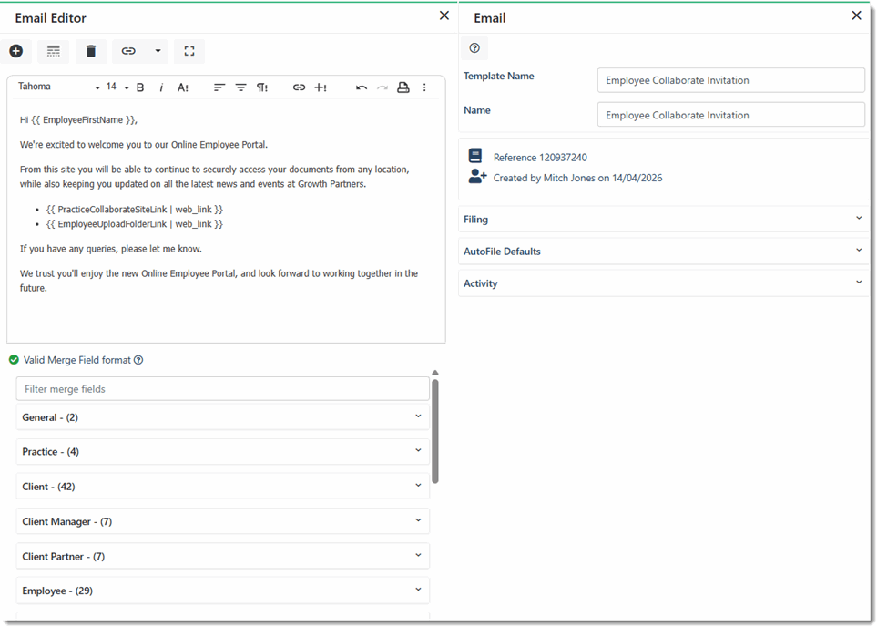Click the created-by user icon
The image size is (877, 627).
(x=477, y=177)
